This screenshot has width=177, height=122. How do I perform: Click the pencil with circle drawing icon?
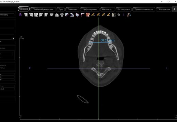[98, 15]
